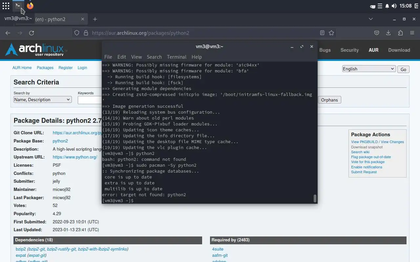This screenshot has height=262, width=420.
Task: Open the python.org upstream URL
Action: (75, 157)
